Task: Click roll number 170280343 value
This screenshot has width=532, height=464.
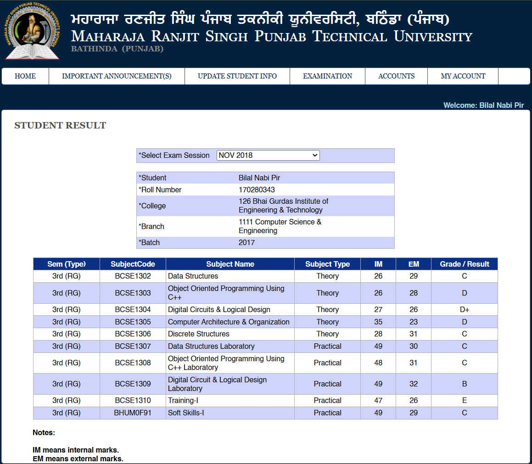Action: [257, 190]
